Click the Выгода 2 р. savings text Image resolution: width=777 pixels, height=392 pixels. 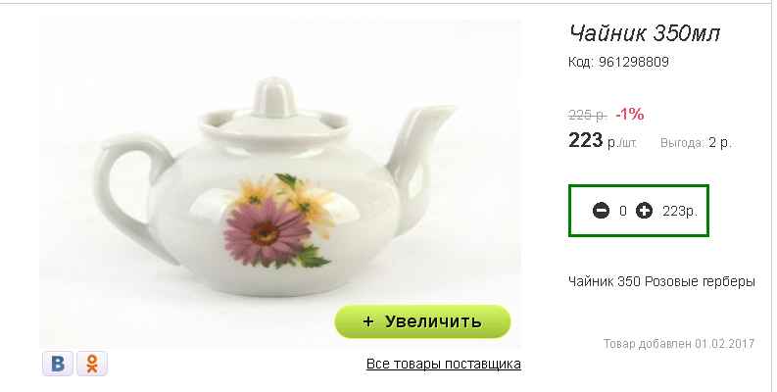[x=696, y=143]
